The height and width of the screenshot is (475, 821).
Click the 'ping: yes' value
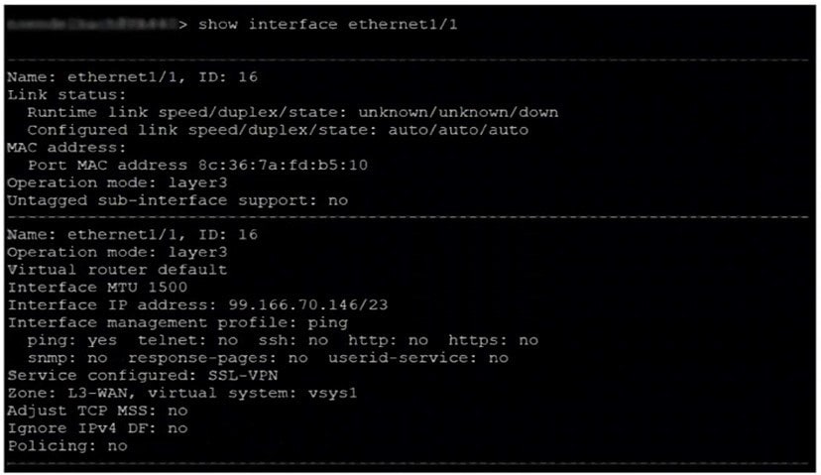click(72, 340)
